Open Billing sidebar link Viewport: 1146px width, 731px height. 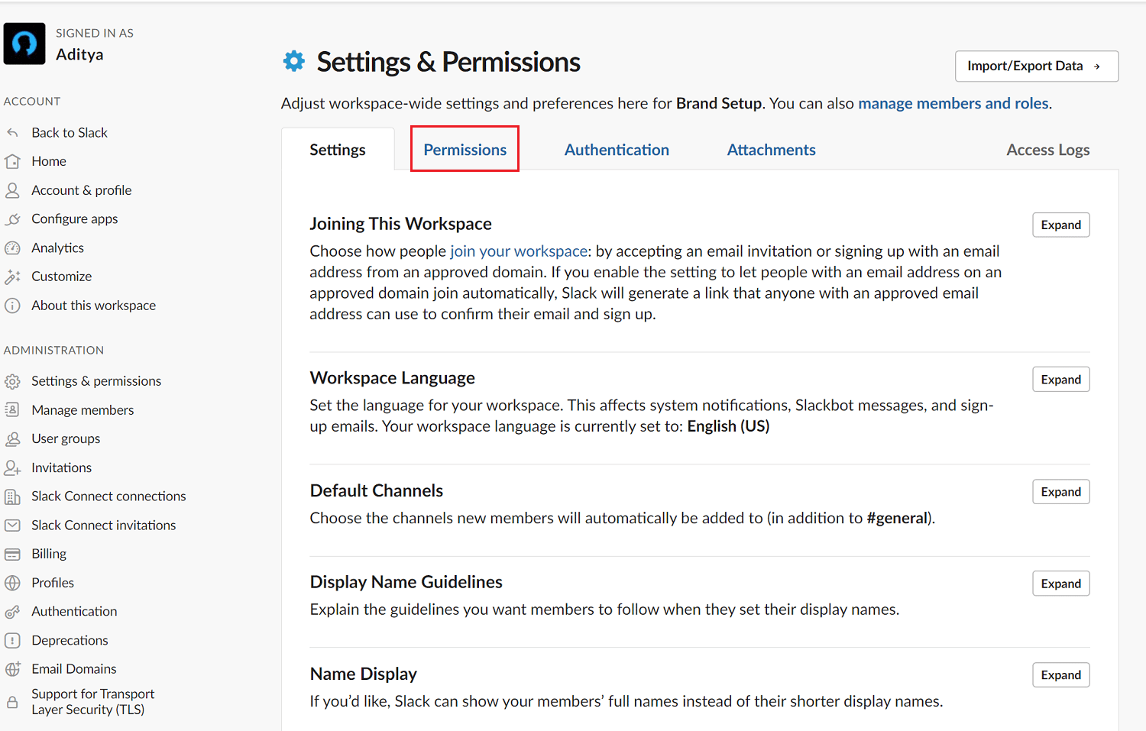pyautogui.click(x=49, y=554)
